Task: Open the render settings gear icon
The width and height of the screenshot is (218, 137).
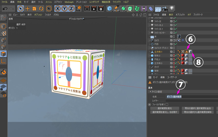Action: pyautogui.click(x=101, y=9)
